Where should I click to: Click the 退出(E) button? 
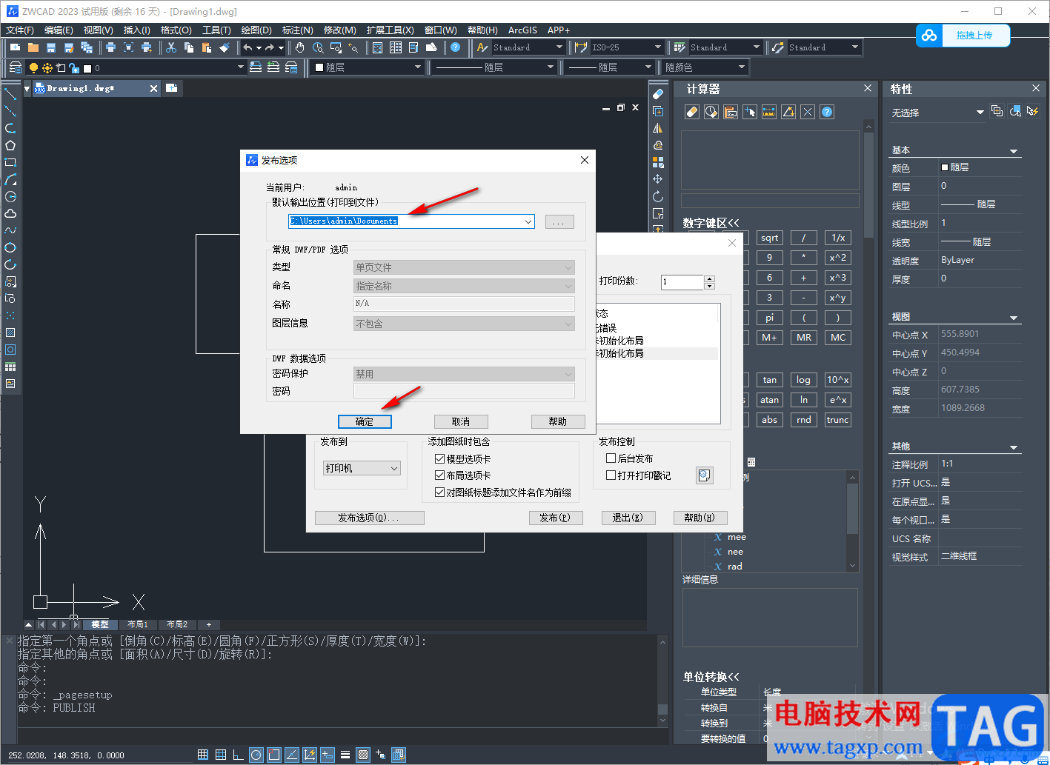(x=628, y=518)
